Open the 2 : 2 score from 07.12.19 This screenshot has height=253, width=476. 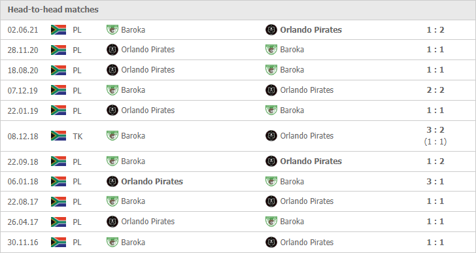[x=435, y=90]
